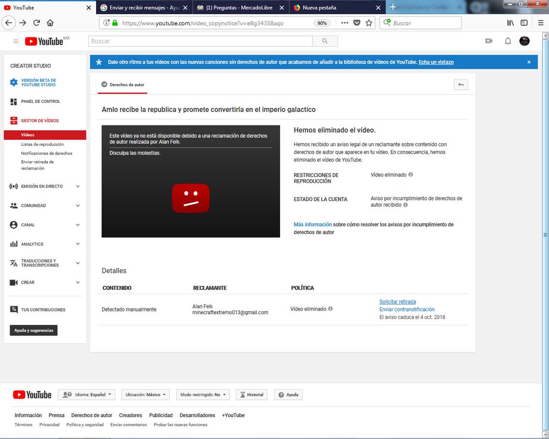Screen dimensions: 549x439
Task: Click the Ayuda footer button
Action: pyautogui.click(x=288, y=395)
